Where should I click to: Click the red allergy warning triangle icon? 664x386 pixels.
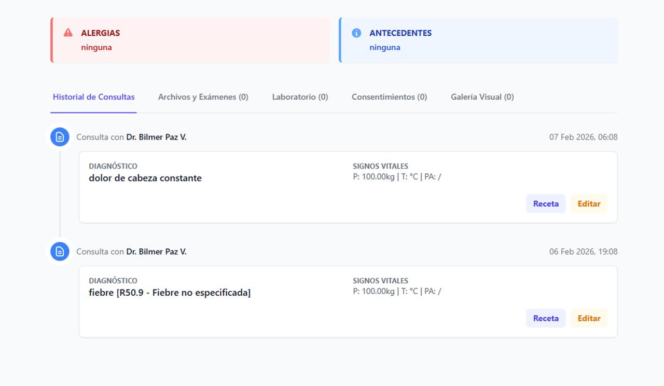tap(67, 33)
